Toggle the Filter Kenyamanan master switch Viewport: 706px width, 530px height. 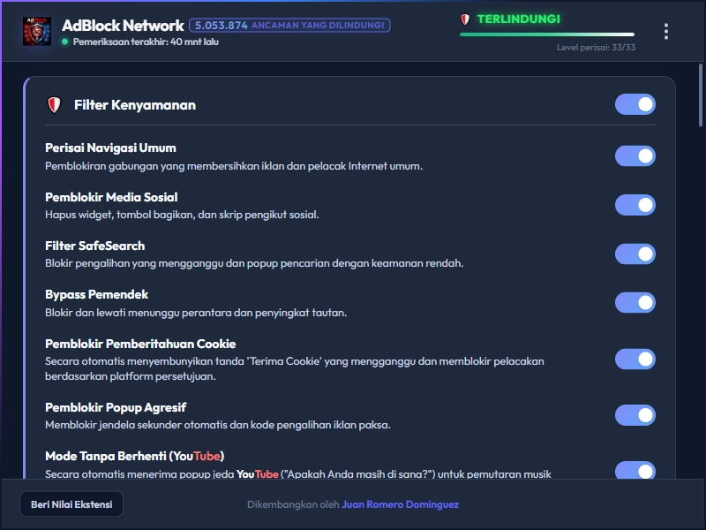(635, 104)
